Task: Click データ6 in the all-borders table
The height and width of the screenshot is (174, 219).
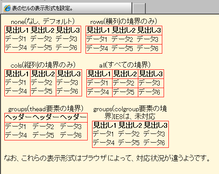Action: 149,92
